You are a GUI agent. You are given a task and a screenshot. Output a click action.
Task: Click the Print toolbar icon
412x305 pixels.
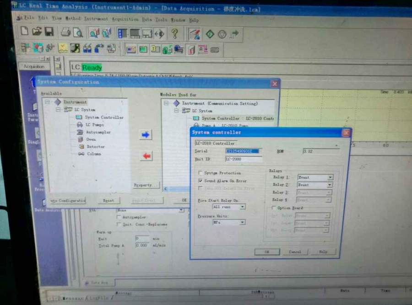point(65,32)
